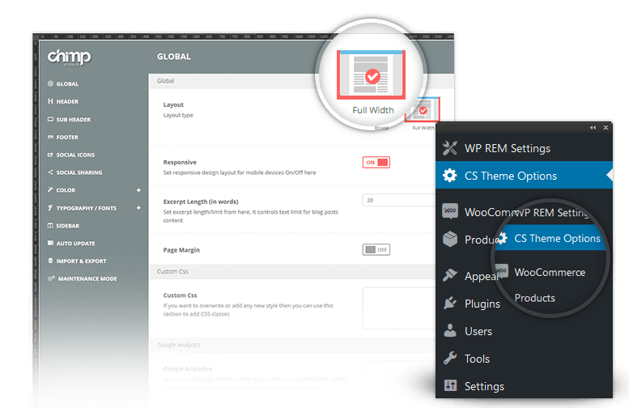Close the WordPress menu panel
629x408 pixels.
point(606,128)
